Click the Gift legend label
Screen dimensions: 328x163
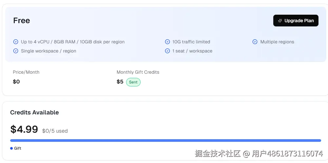[x=18, y=148]
